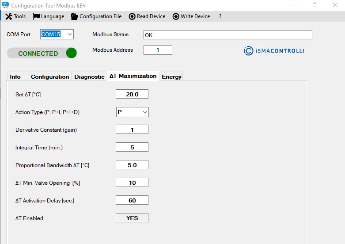Open Configuration File folder icon
The width and height of the screenshot is (345, 244).
[74, 16]
